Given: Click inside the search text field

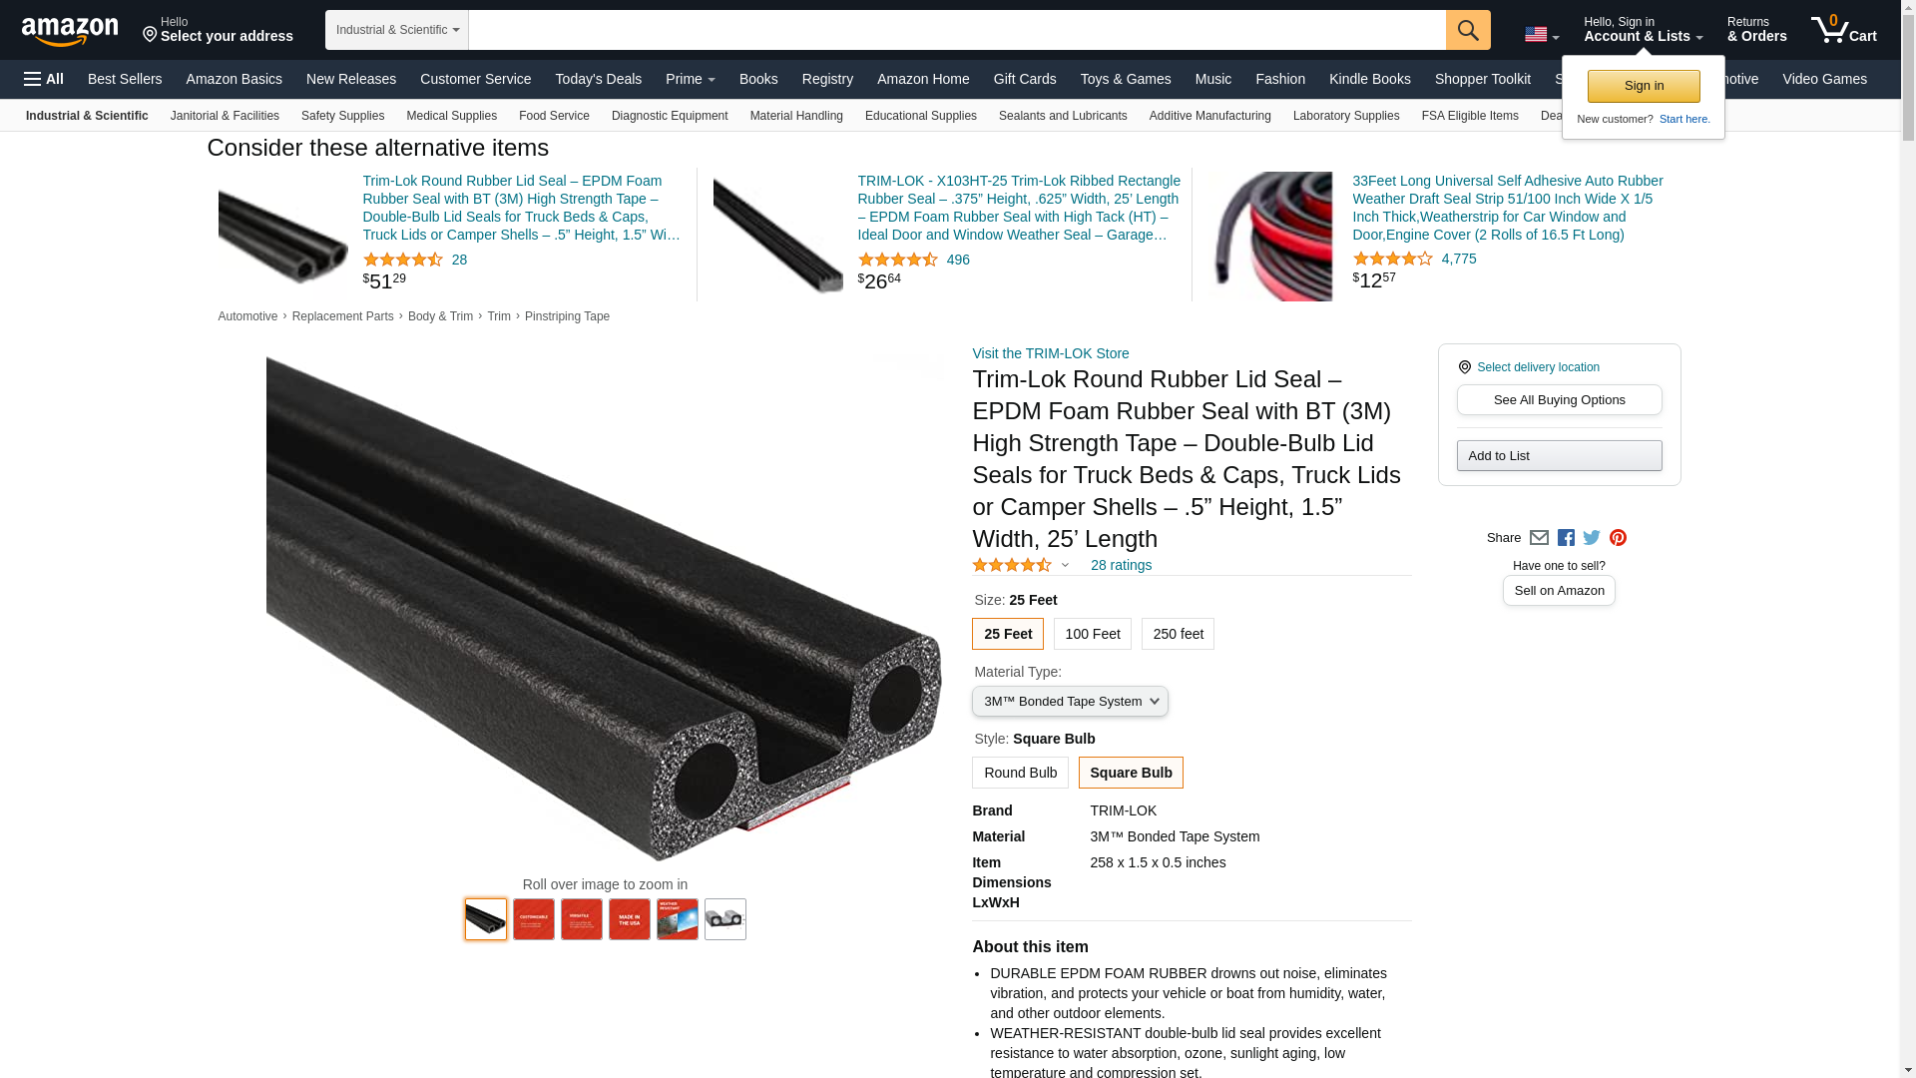Looking at the screenshot, I should [x=957, y=30].
